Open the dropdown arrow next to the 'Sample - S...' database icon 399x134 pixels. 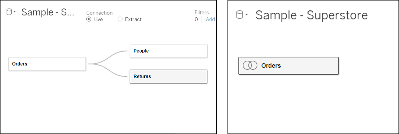15,12
